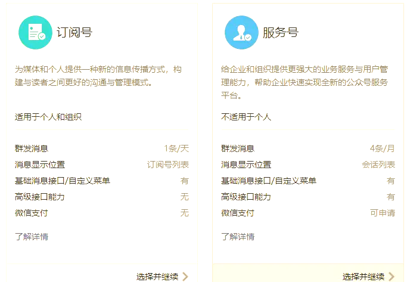Click 高级接口能力 label in 服务号 card
Screen dimensions: 410x282
pyautogui.click(x=246, y=197)
